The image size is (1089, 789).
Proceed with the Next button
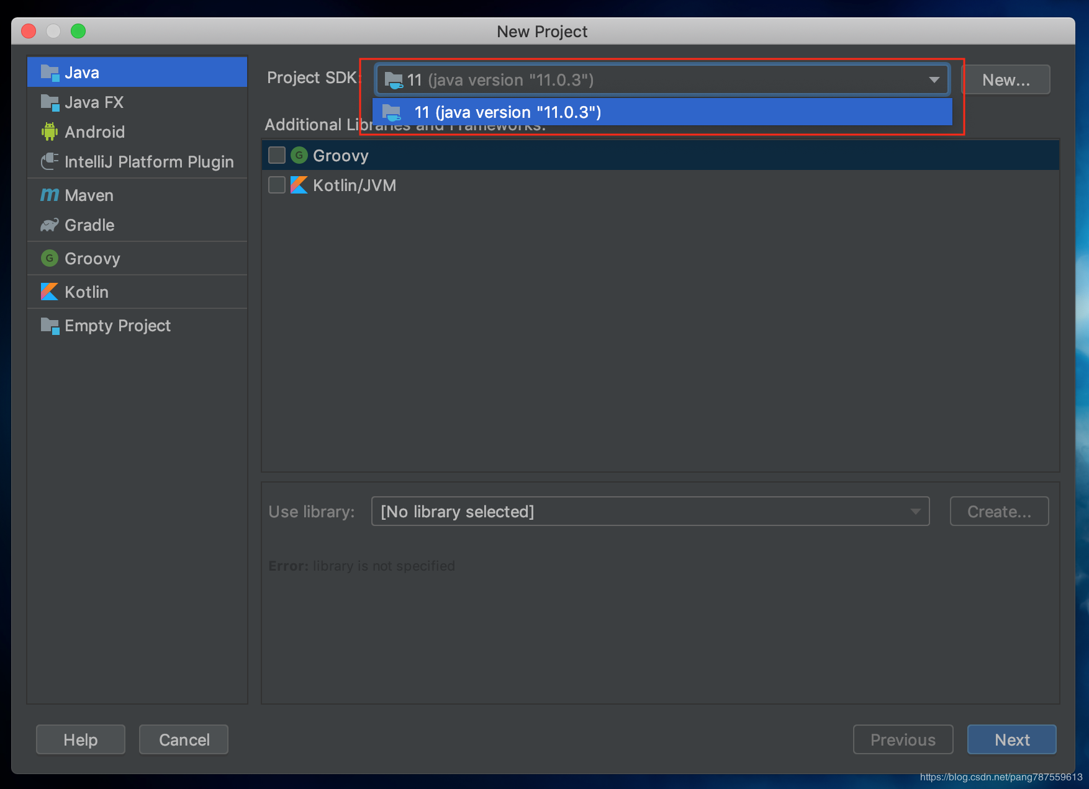1012,739
